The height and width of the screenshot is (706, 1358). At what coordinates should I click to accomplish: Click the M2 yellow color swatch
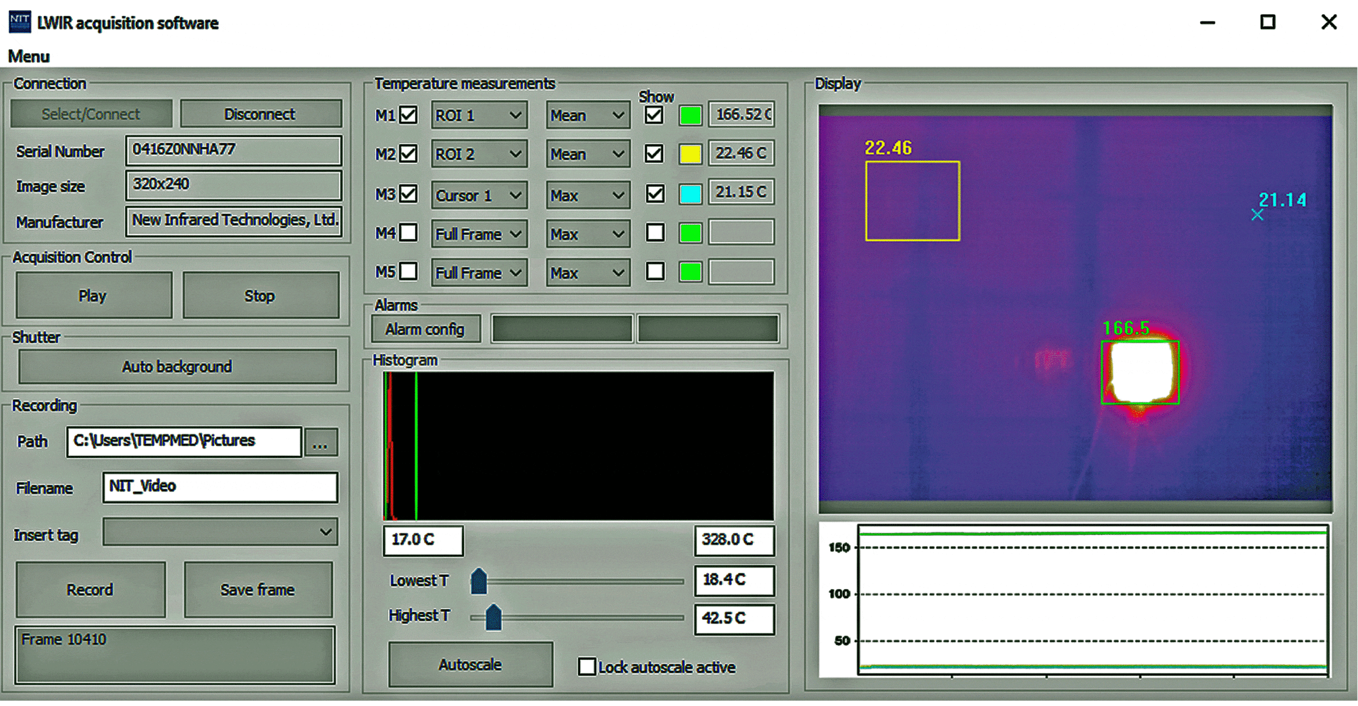[x=690, y=154]
